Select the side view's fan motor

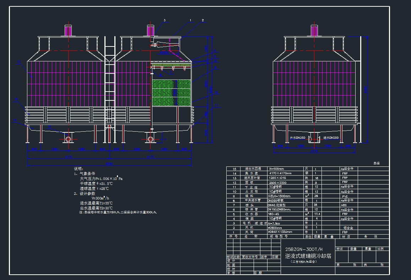pos(314,31)
